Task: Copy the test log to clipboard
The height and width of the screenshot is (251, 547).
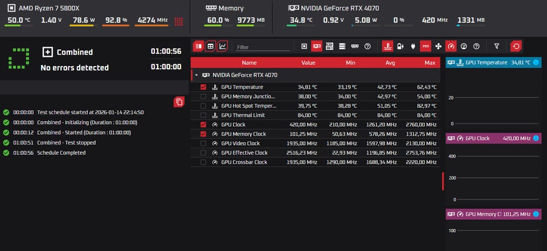Action: point(179,102)
